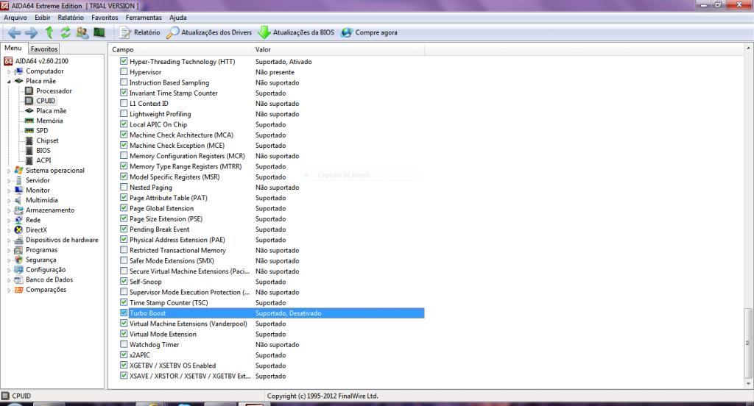
Task: Open the Chipset node
Action: [47, 140]
